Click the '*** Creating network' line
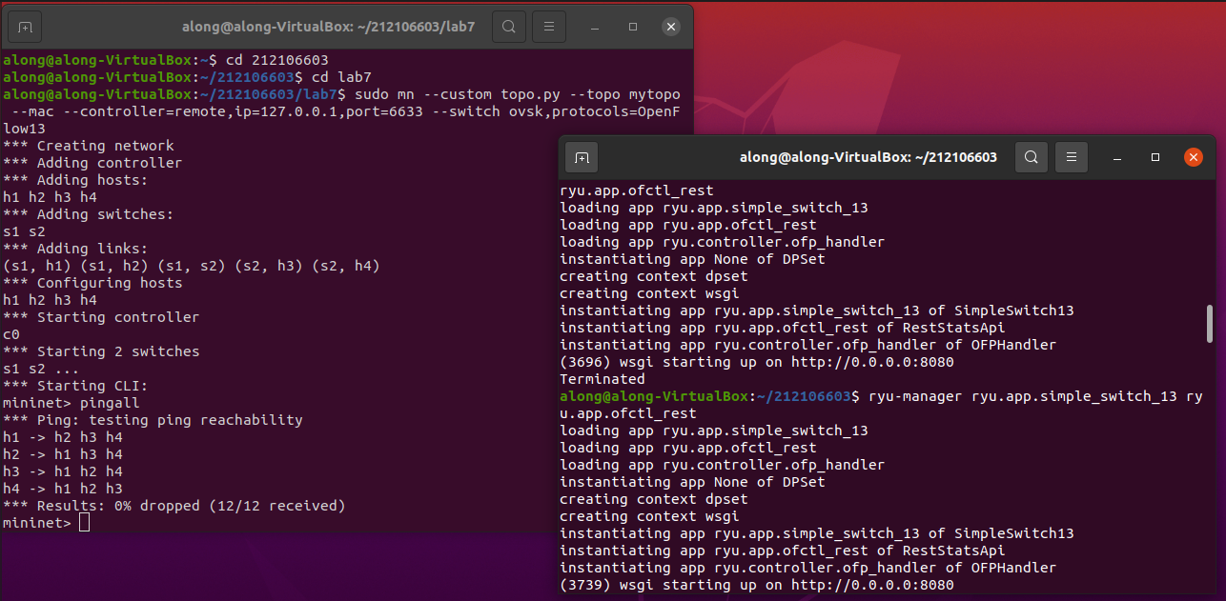Viewport: 1226px width, 601px height. pyautogui.click(x=89, y=146)
